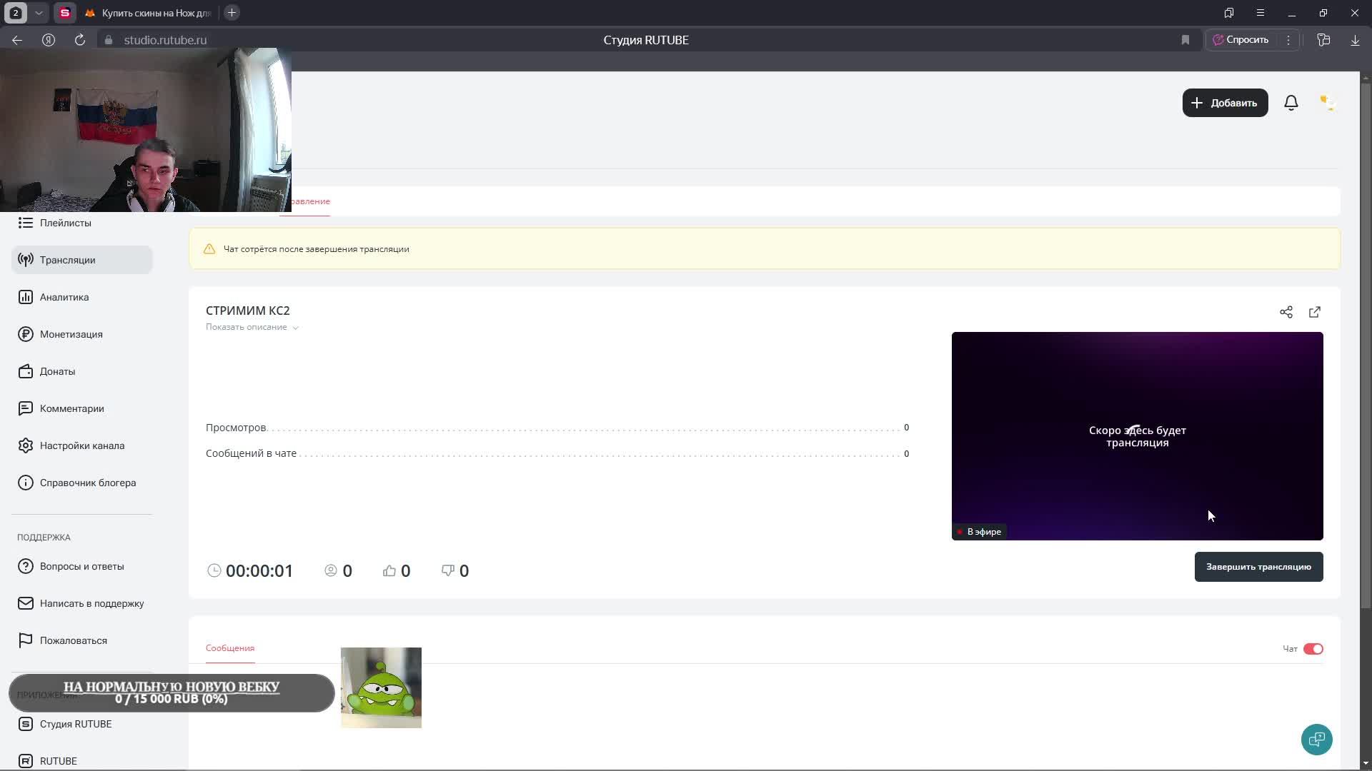
Task: Open tab list dropdown arrow
Action: (39, 13)
